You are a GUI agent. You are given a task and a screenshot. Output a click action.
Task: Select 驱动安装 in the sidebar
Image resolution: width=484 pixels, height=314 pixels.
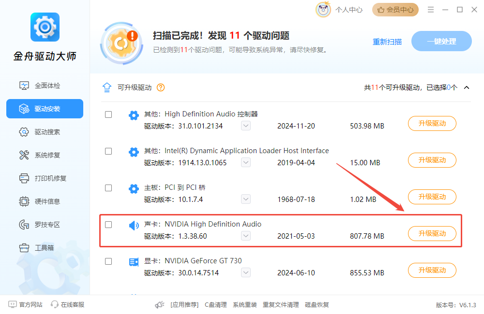pos(45,109)
